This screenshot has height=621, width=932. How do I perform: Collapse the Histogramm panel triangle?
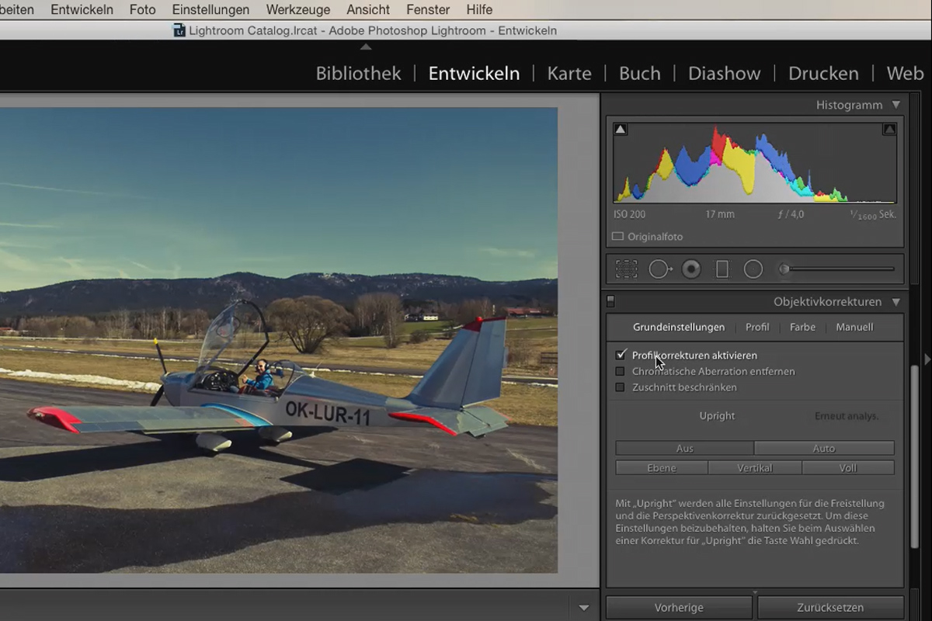896,105
